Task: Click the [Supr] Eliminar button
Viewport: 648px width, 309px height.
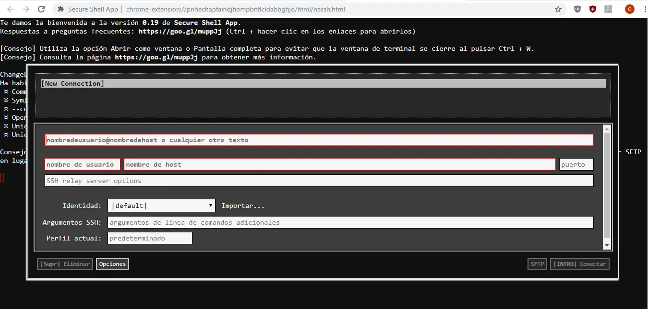Action: [x=65, y=264]
